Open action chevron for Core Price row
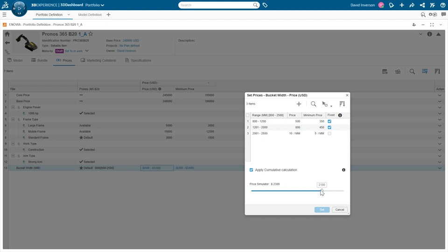 [440, 95]
